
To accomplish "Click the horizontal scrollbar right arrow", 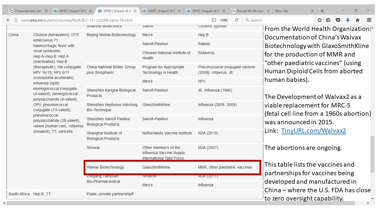I will pyautogui.click(x=368, y=203).
